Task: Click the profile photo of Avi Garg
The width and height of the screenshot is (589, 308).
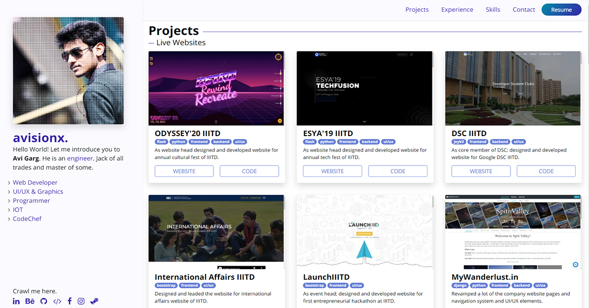Action: pyautogui.click(x=68, y=71)
